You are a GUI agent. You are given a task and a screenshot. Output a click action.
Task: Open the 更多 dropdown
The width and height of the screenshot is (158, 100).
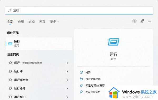click(x=54, y=22)
